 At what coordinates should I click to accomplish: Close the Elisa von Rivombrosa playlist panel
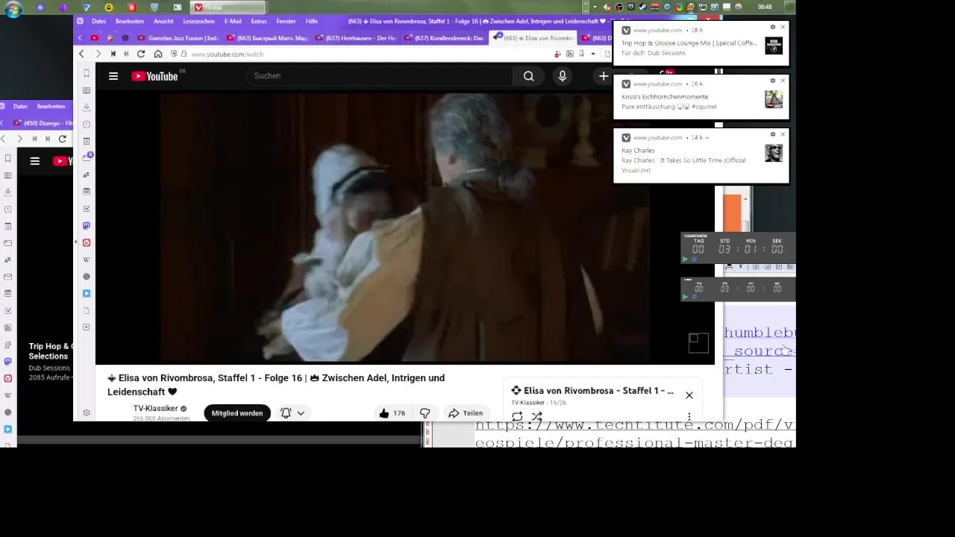[x=689, y=395]
